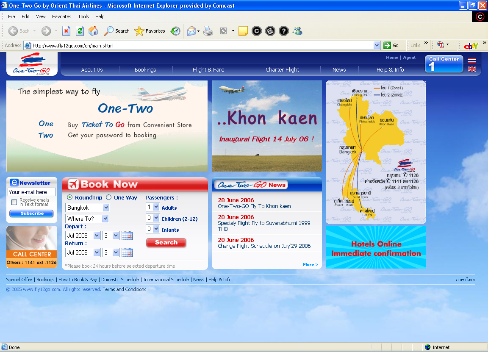The width and height of the screenshot is (488, 352).
Task: Open the View menu
Action: [x=41, y=17]
